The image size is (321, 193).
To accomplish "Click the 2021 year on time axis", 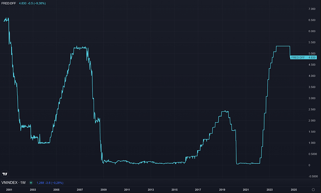I will [246, 190].
